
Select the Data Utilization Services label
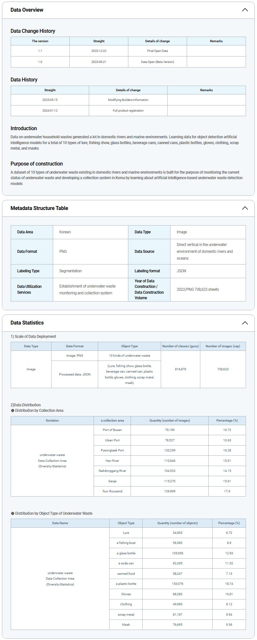29,289
